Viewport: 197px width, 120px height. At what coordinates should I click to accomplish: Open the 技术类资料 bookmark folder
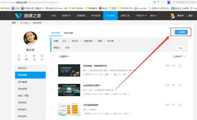pos(76,8)
